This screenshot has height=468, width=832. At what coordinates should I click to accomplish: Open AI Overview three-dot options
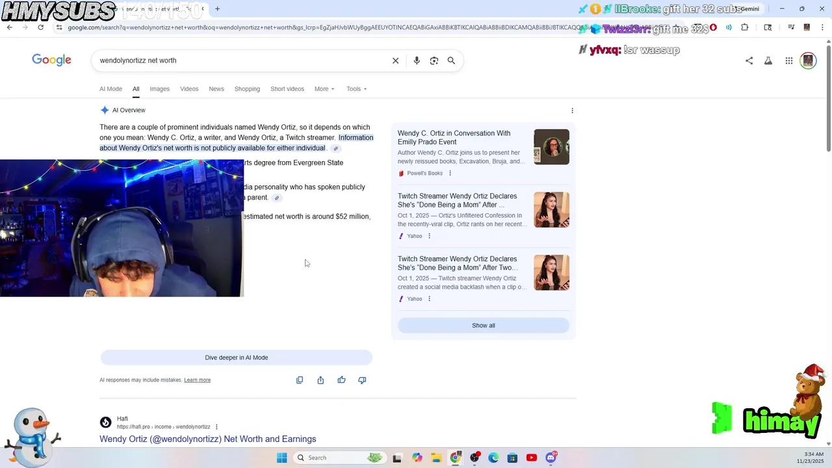click(572, 110)
